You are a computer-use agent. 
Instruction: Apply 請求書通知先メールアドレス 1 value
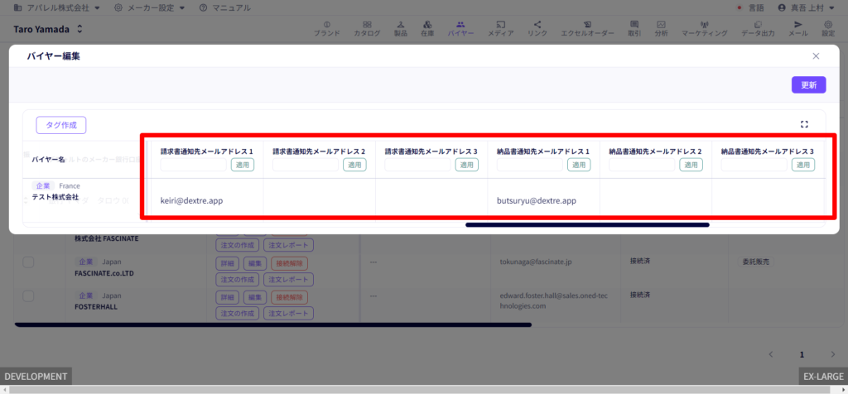point(243,165)
